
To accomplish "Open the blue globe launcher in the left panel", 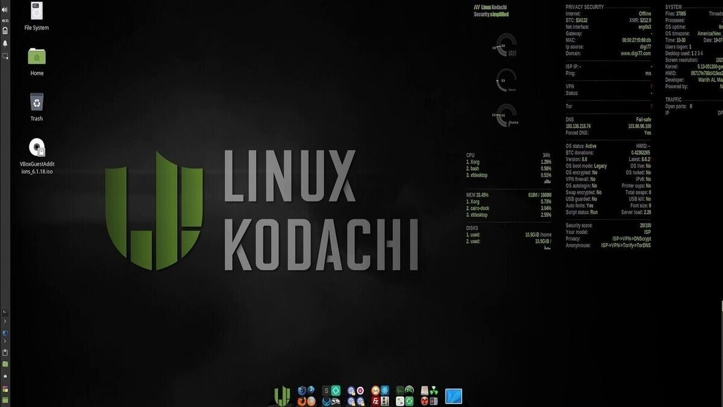I will (x=5, y=333).
